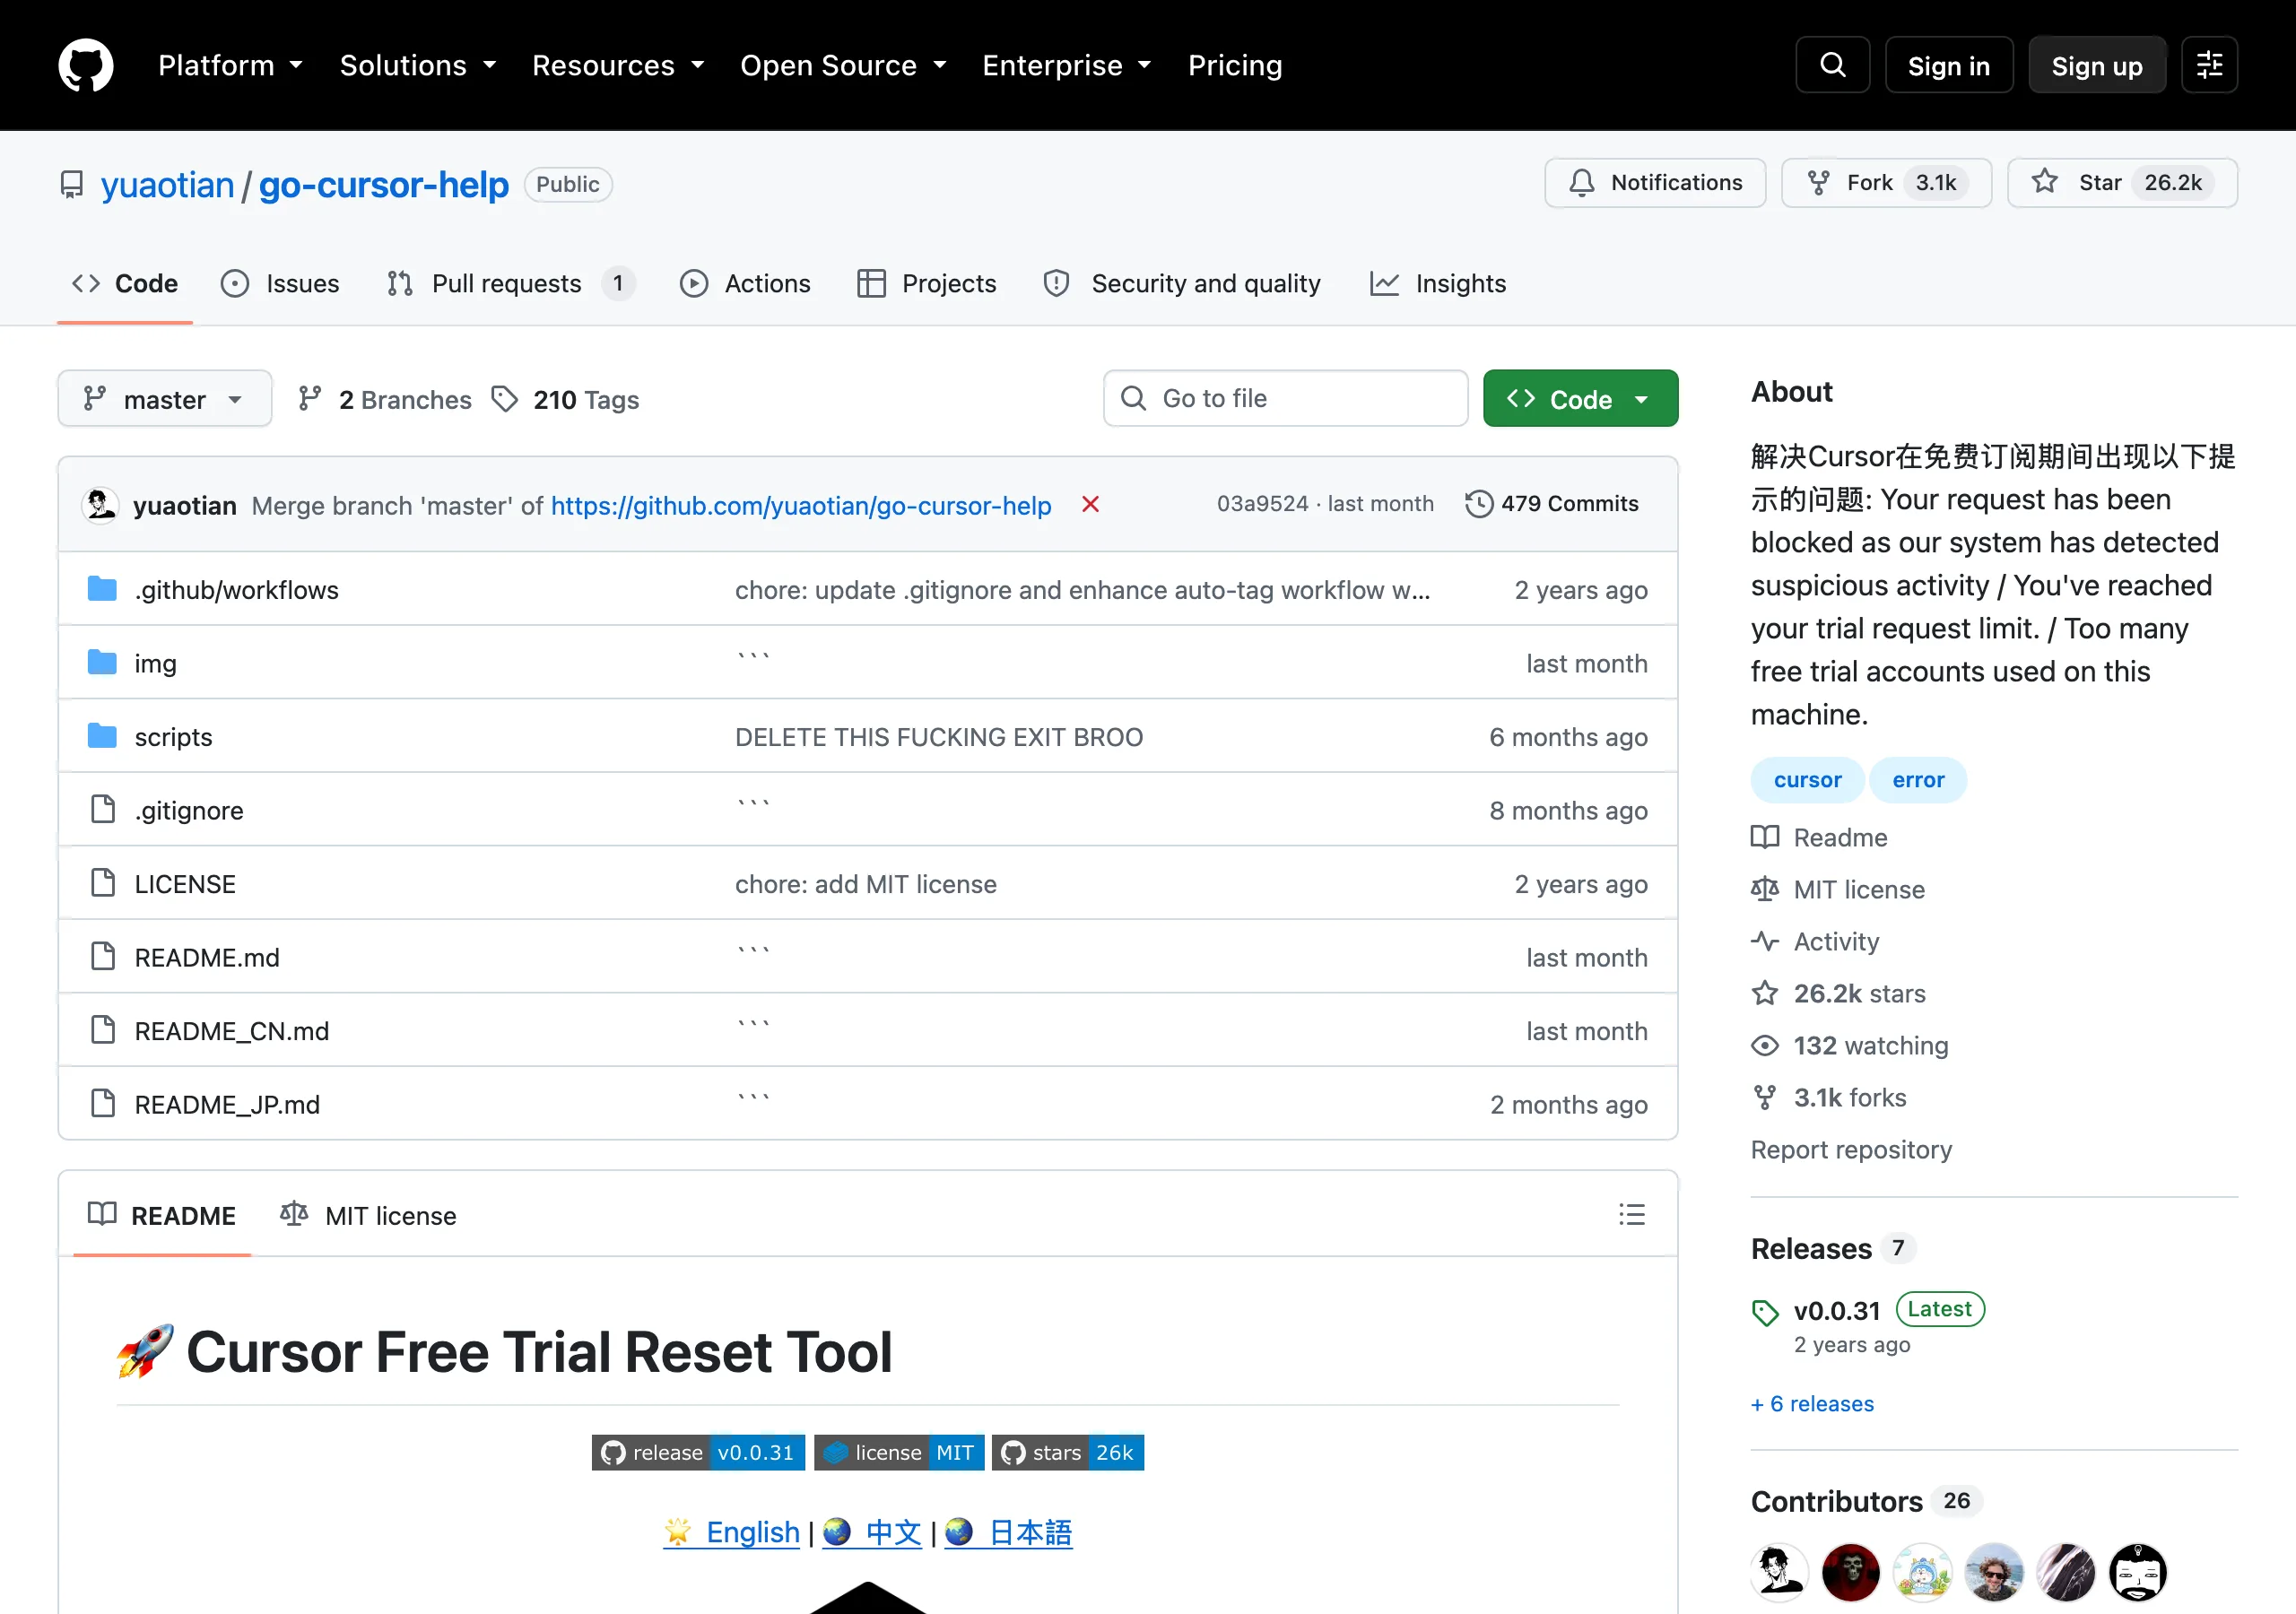Screen dimensions: 2296x1614
Task: Switch to the Projects tab
Action: click(927, 283)
